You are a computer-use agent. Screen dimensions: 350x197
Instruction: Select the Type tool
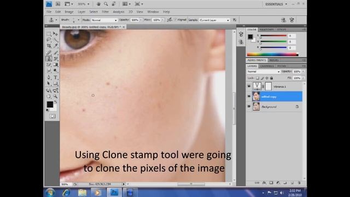(55, 77)
